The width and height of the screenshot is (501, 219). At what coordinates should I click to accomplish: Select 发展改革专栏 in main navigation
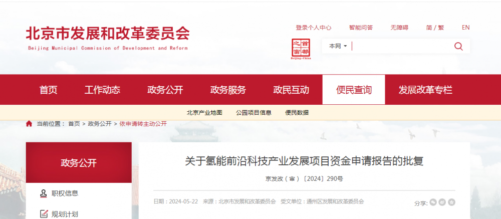click(x=425, y=90)
